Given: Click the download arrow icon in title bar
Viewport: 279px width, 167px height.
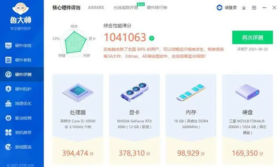Looking at the screenshot, I should (x=244, y=8).
